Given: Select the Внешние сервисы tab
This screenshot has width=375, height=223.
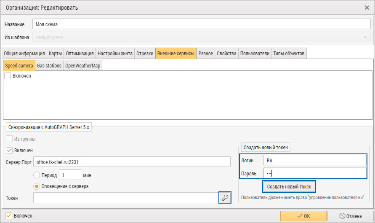Looking at the screenshot, I should coord(176,54).
